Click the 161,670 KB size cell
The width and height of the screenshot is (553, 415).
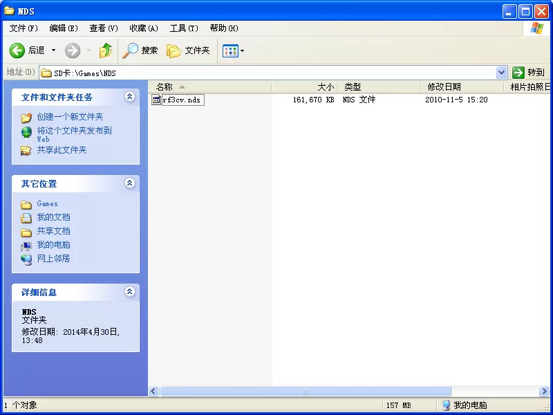[x=313, y=100]
